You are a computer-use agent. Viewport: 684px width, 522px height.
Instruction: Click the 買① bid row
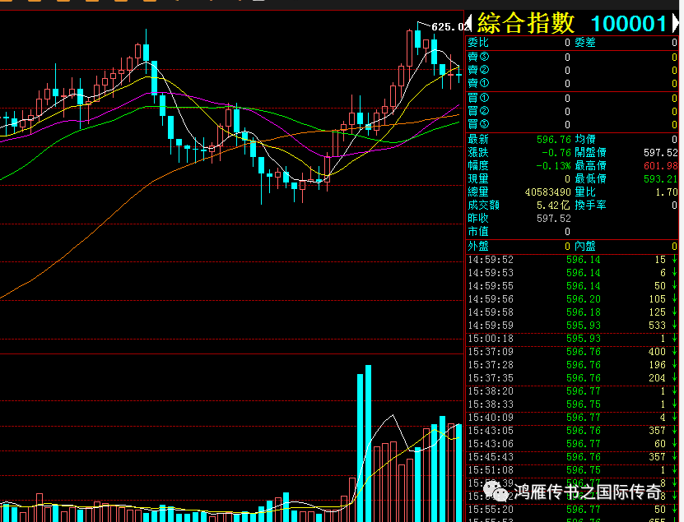pyautogui.click(x=572, y=98)
